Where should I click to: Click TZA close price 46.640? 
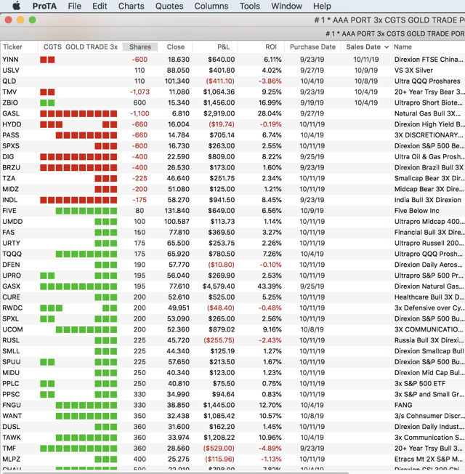[178, 178]
